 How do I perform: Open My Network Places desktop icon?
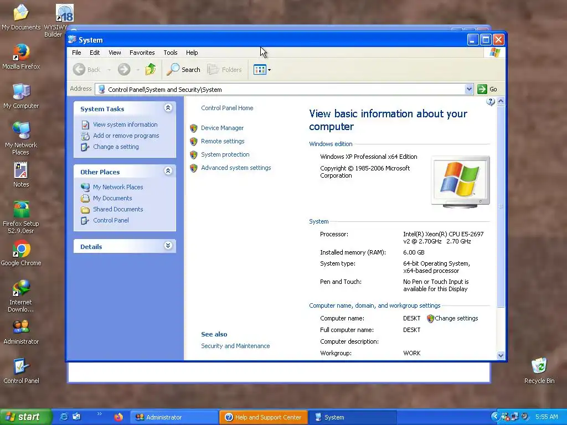(x=21, y=138)
